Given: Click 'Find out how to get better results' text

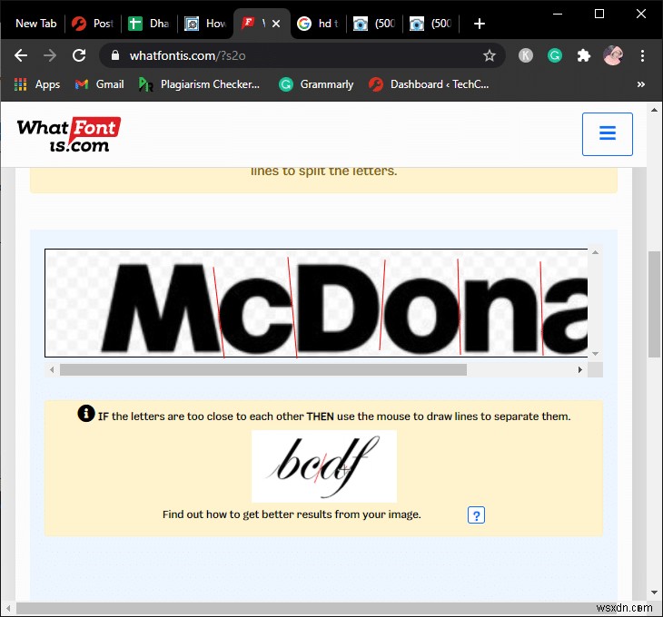Looking at the screenshot, I should point(292,514).
